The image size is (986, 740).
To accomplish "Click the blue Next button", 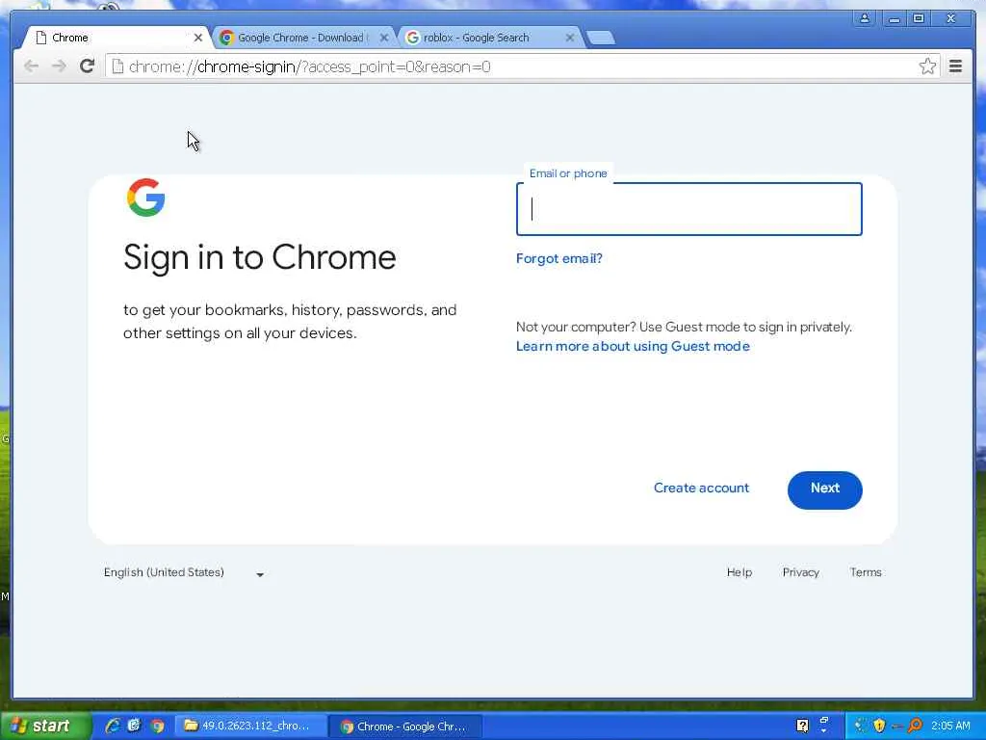I will [824, 489].
